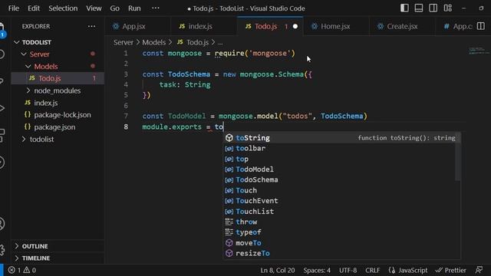This screenshot has height=276, width=491.
Task: Open package.json file
Action: point(58,127)
